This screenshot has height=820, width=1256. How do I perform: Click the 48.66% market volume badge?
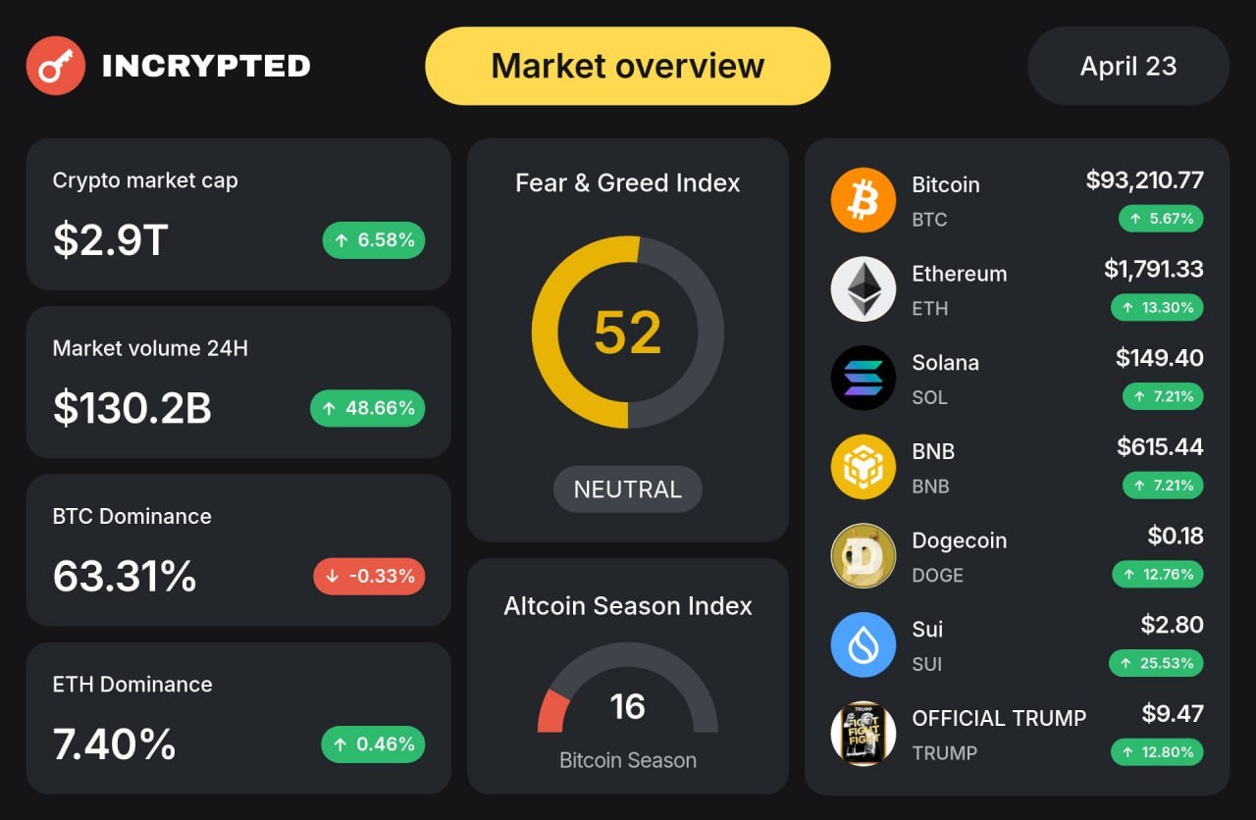[368, 408]
